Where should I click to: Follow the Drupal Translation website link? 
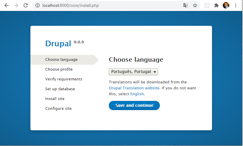pyautogui.click(x=134, y=88)
